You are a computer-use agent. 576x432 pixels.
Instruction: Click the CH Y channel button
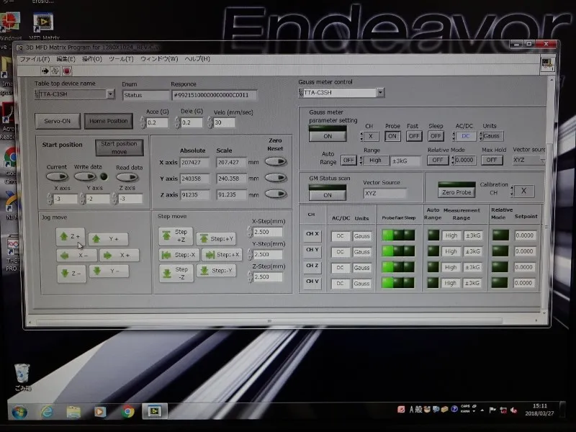point(312,251)
